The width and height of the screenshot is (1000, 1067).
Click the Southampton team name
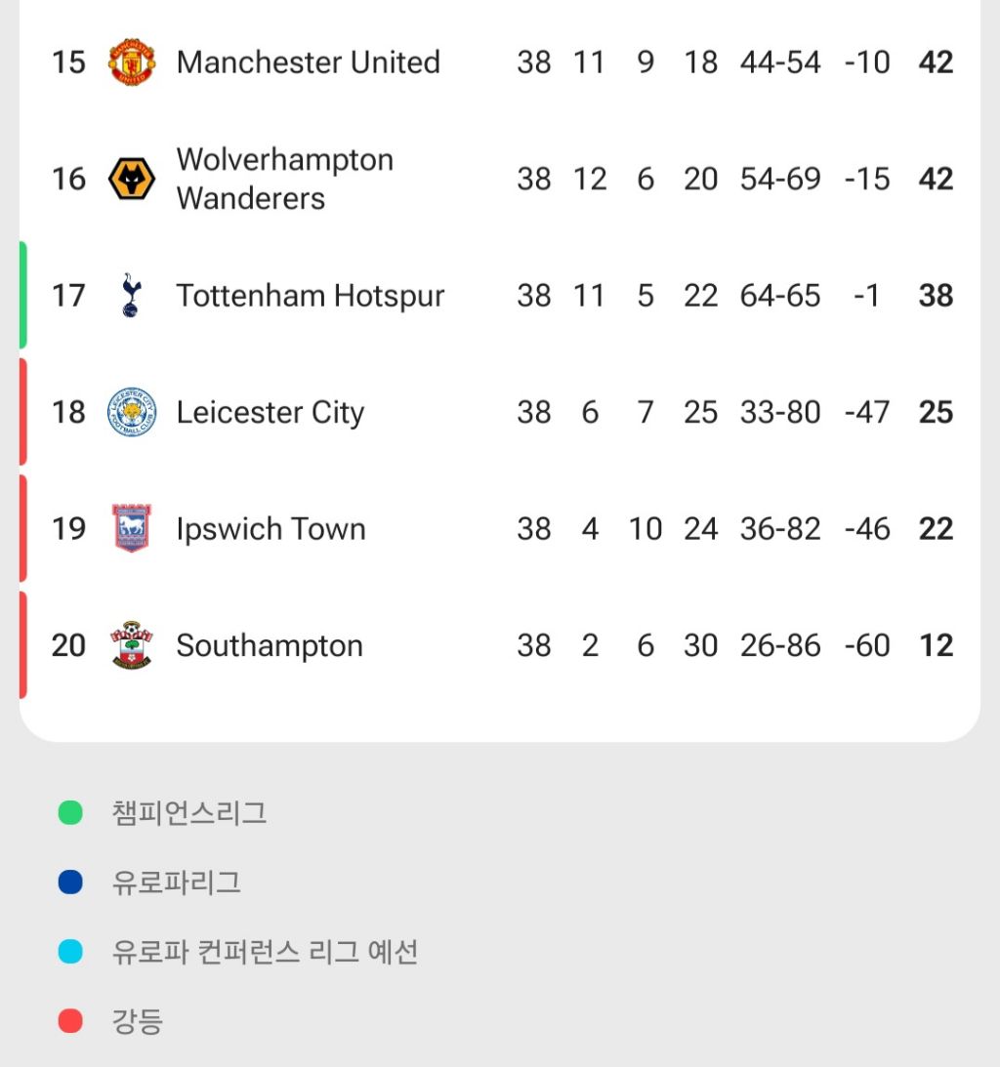pos(269,645)
